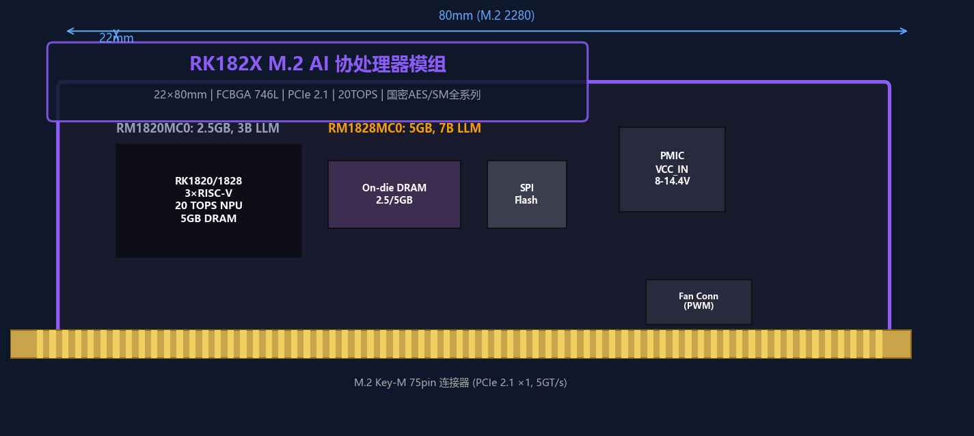Select the PMIC VCC_IN 8-14.4V block
The width and height of the screenshot is (974, 436).
(x=672, y=169)
